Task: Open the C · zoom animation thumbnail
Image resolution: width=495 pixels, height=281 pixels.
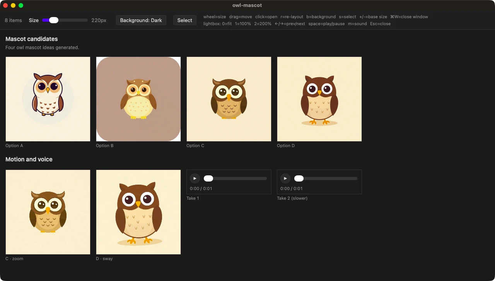Action: [48, 212]
